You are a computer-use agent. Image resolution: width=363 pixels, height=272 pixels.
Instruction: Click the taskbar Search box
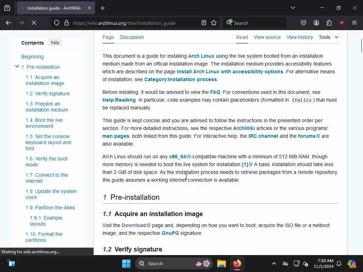(174, 263)
